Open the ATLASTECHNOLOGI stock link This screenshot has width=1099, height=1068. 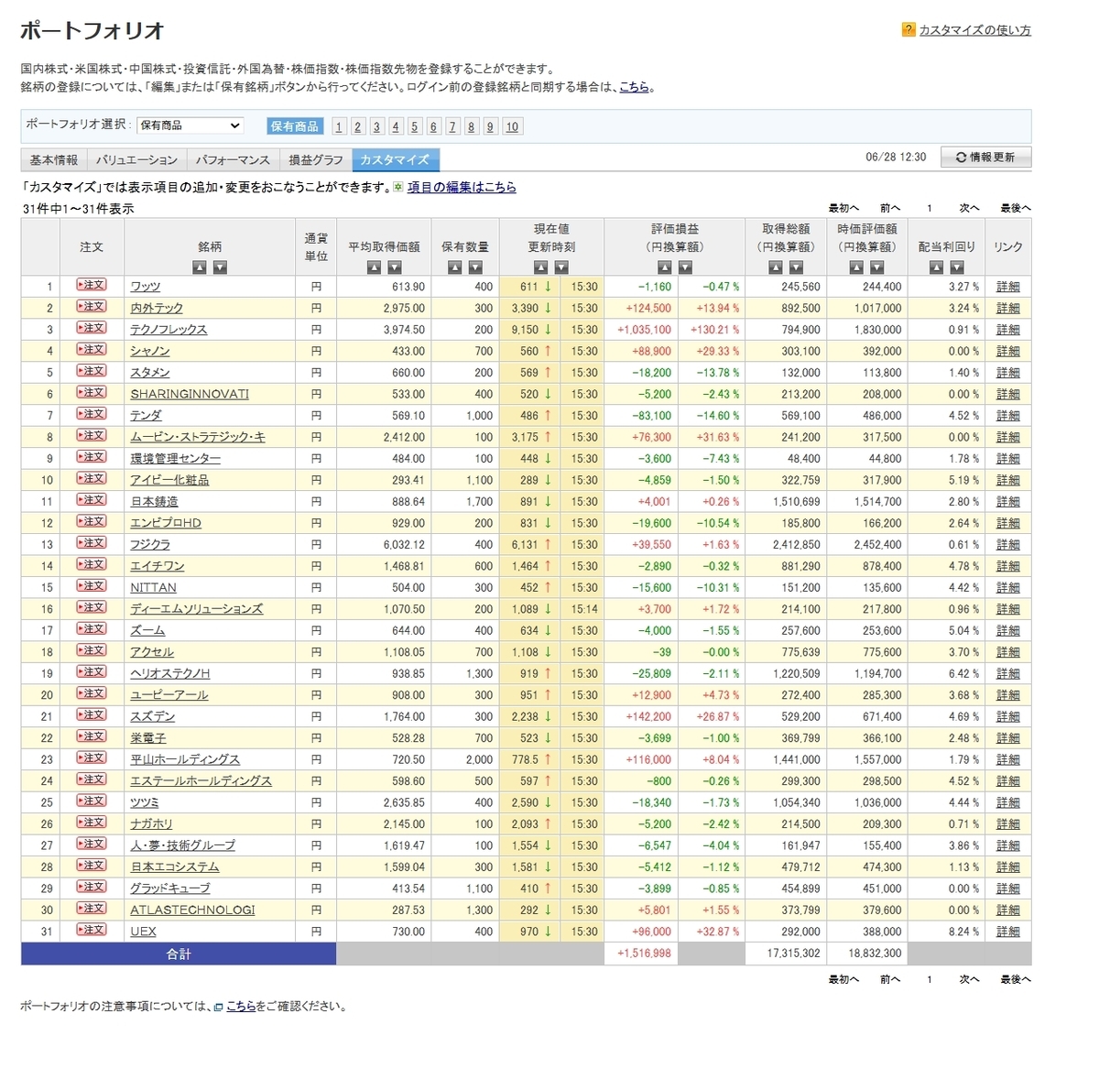pyautogui.click(x=192, y=910)
